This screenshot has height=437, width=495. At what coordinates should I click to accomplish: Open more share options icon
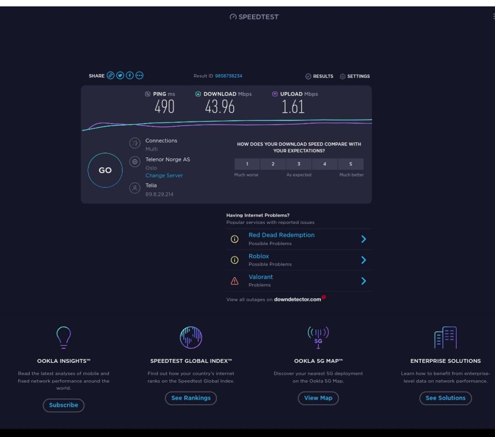point(139,76)
